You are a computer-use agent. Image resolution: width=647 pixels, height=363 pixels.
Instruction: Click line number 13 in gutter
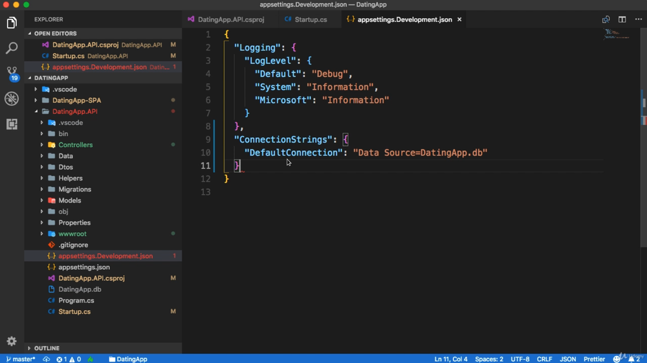(206, 192)
